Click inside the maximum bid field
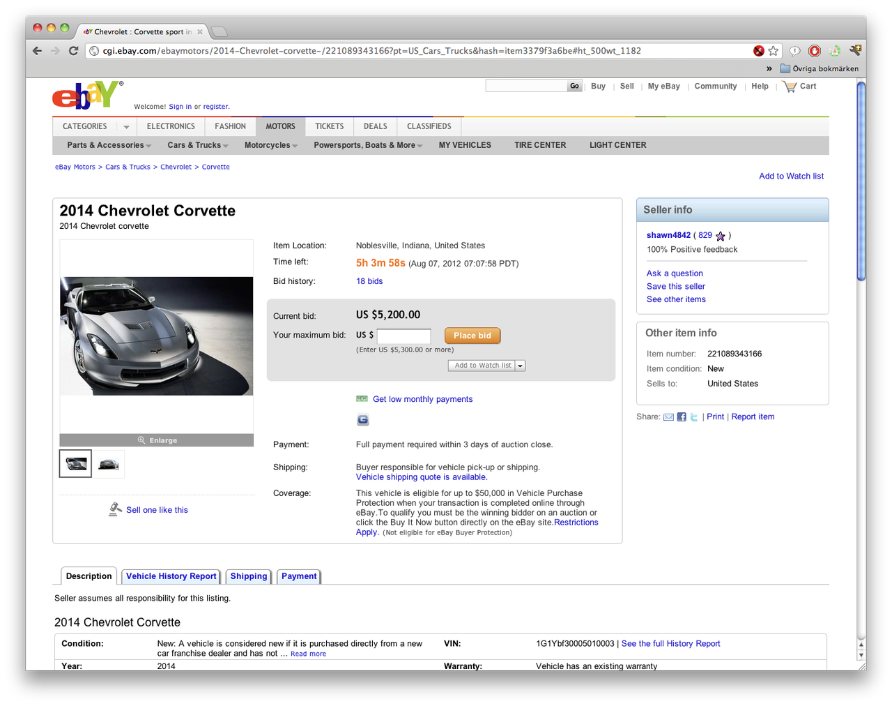 (404, 336)
